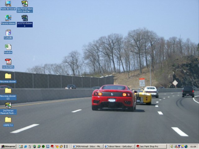Launch Paint Shop Pro from quick launch
Image resolution: width=199 pixels, height=149 pixels.
[x=52, y=147]
